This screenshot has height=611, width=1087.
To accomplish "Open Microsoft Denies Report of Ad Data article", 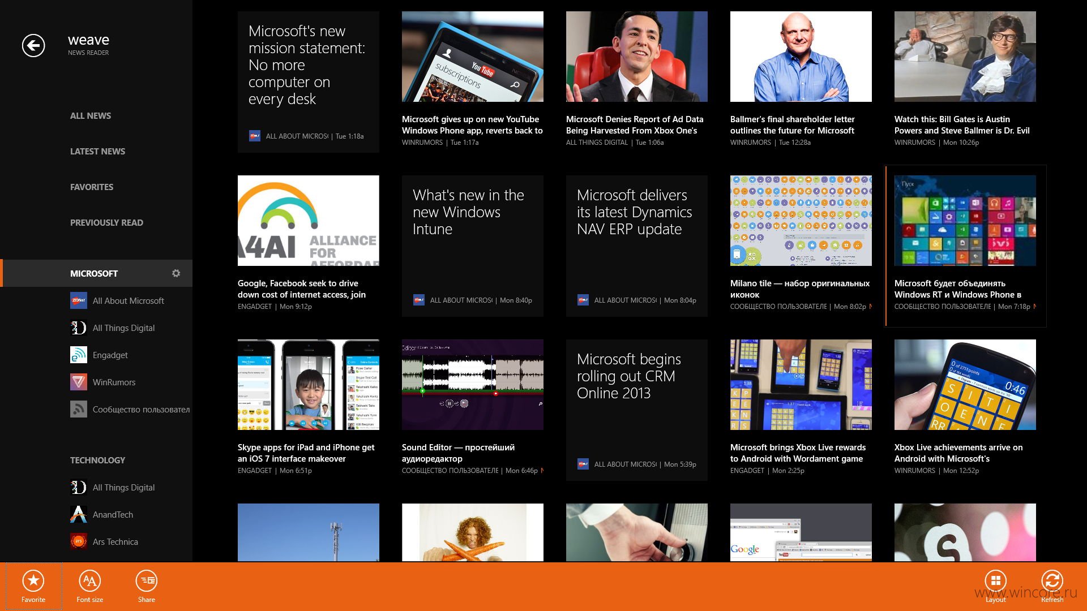I will click(x=637, y=79).
